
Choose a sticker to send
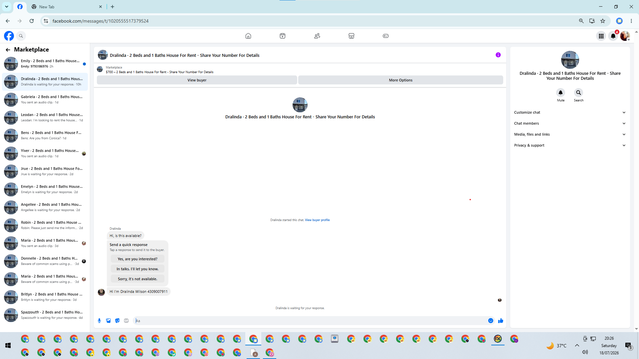[x=117, y=321]
